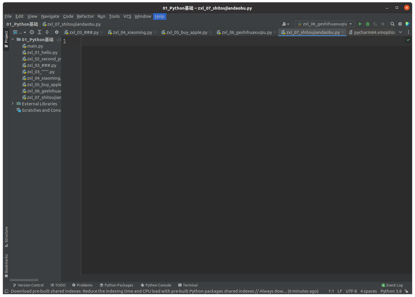Open the Code menu

68,16
